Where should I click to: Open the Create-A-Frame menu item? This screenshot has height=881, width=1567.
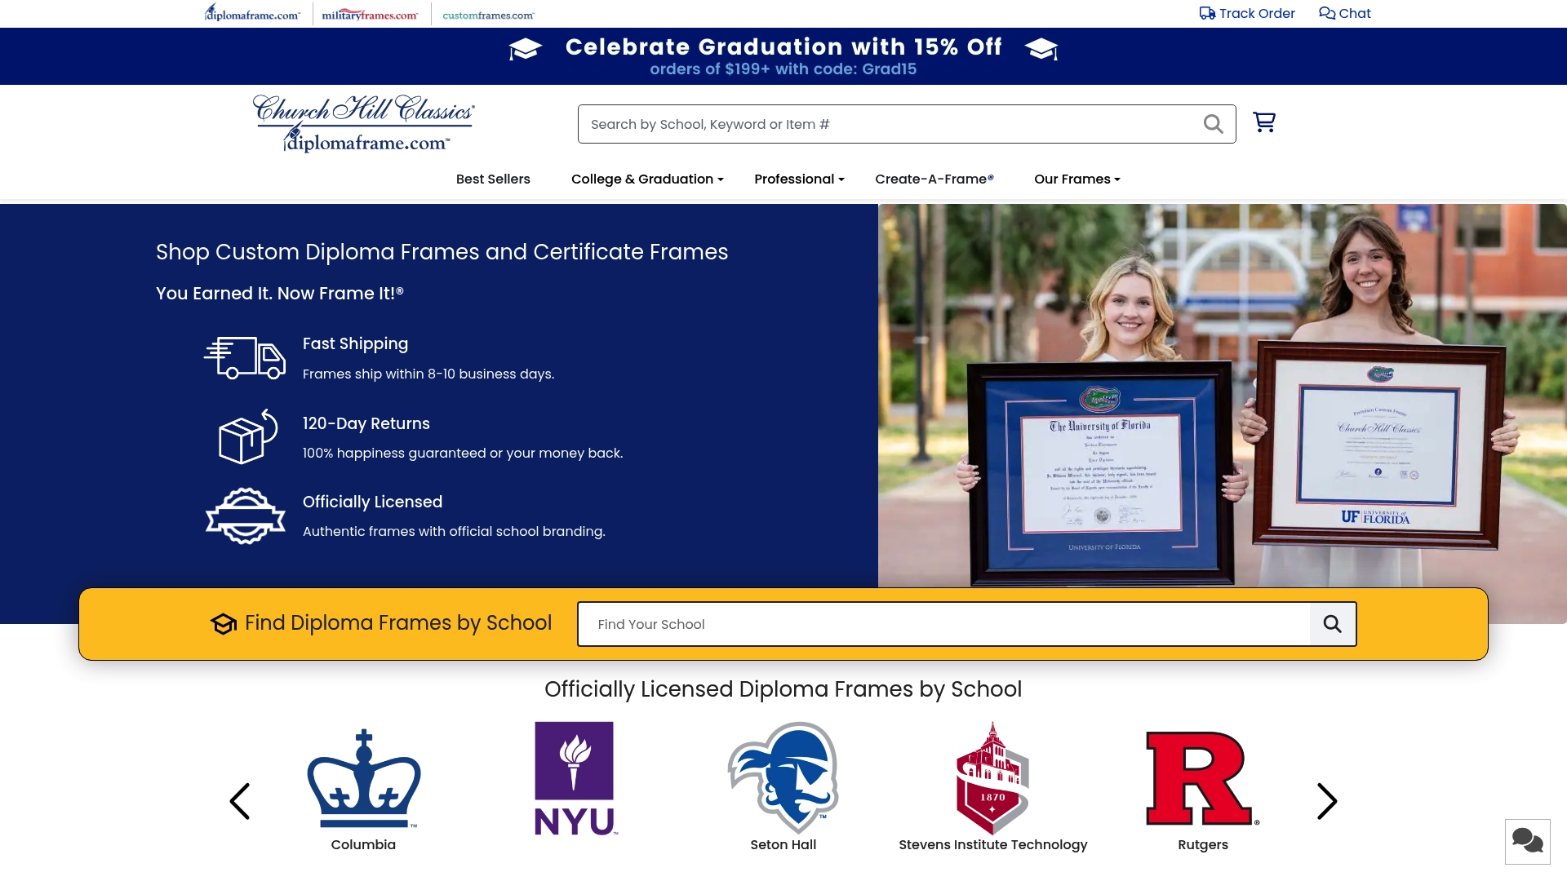934,179
